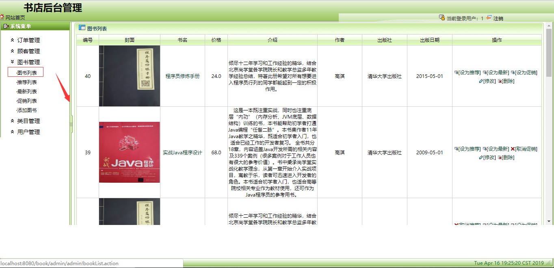Expand the 顾客管理 menu section
The image size is (554, 268).
[28, 51]
